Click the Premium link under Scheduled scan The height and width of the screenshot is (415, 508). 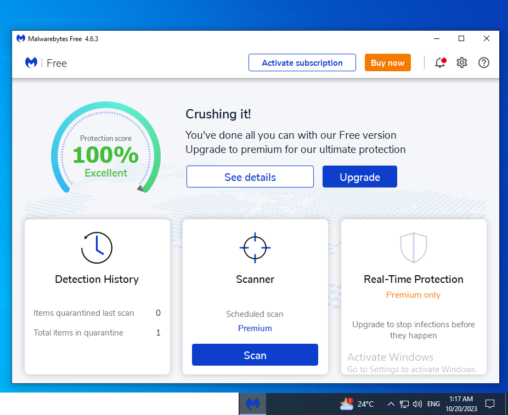click(x=255, y=328)
